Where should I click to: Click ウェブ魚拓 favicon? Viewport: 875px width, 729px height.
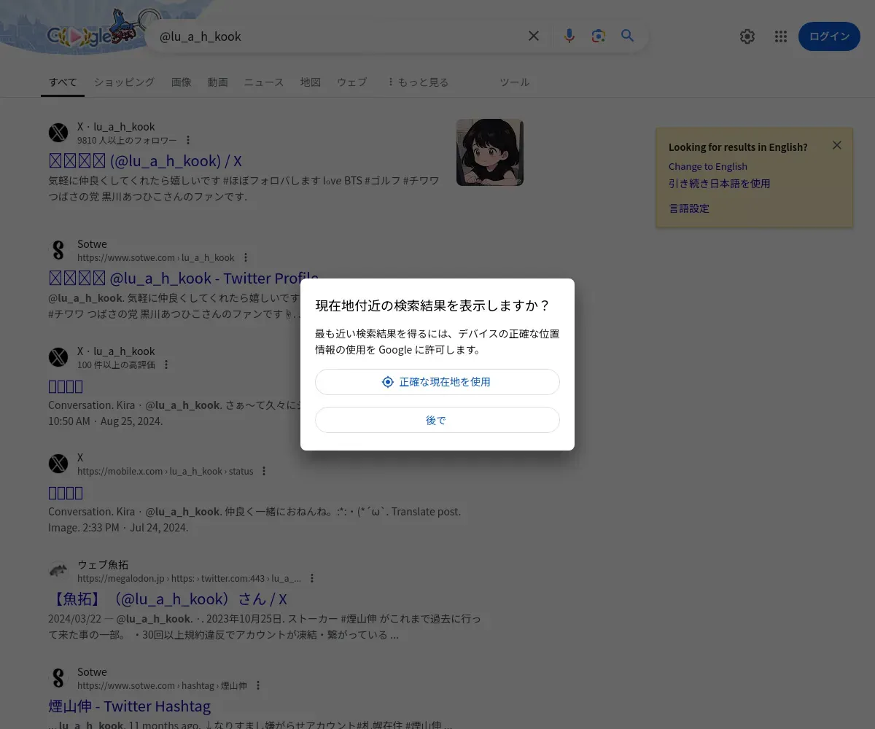point(58,571)
